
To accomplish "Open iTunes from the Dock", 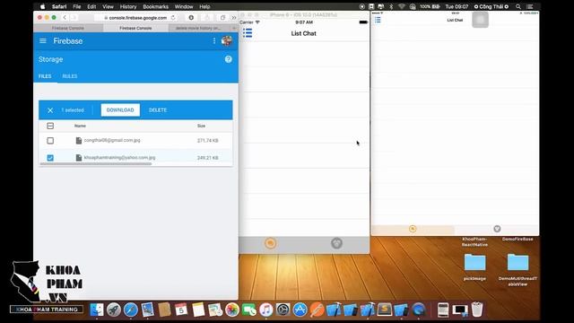I will point(266,310).
